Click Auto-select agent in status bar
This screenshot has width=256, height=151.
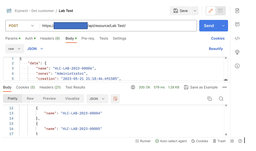(171, 141)
